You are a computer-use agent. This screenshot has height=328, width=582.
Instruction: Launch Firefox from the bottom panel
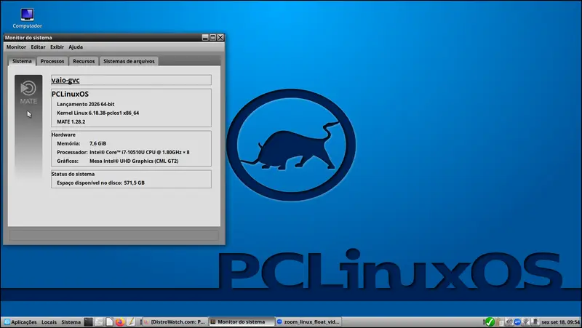[x=120, y=322]
